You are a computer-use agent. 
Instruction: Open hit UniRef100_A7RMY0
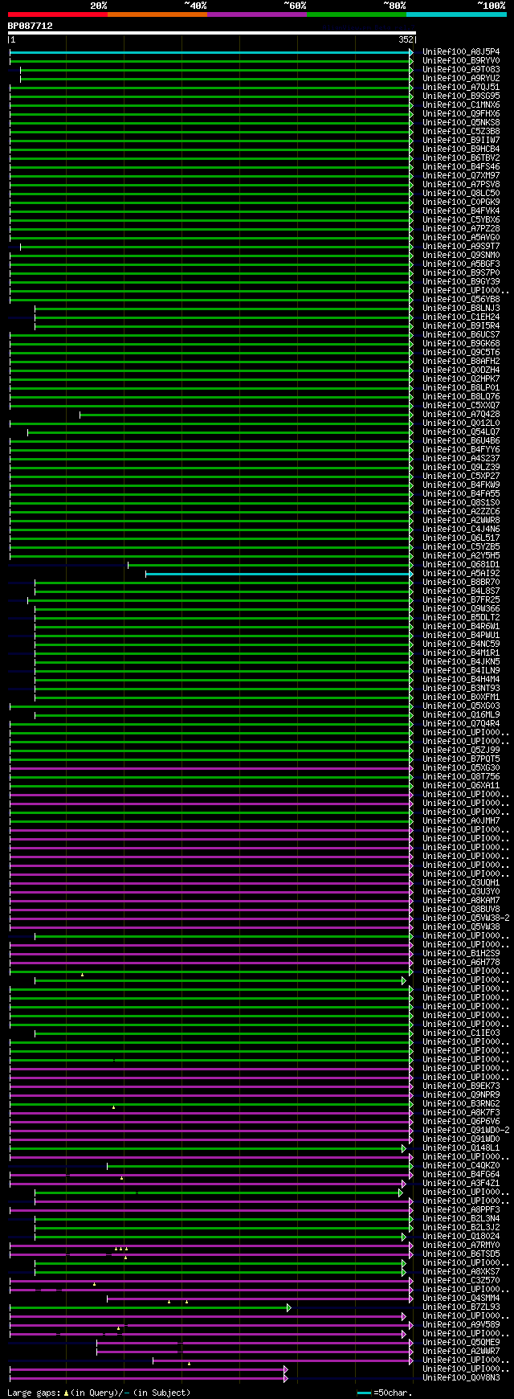pyautogui.click(x=461, y=1245)
